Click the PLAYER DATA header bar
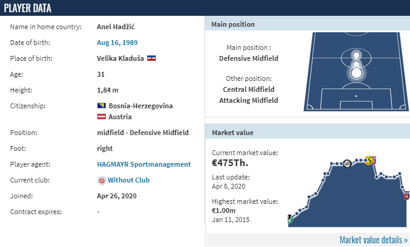 pyautogui.click(x=205, y=8)
